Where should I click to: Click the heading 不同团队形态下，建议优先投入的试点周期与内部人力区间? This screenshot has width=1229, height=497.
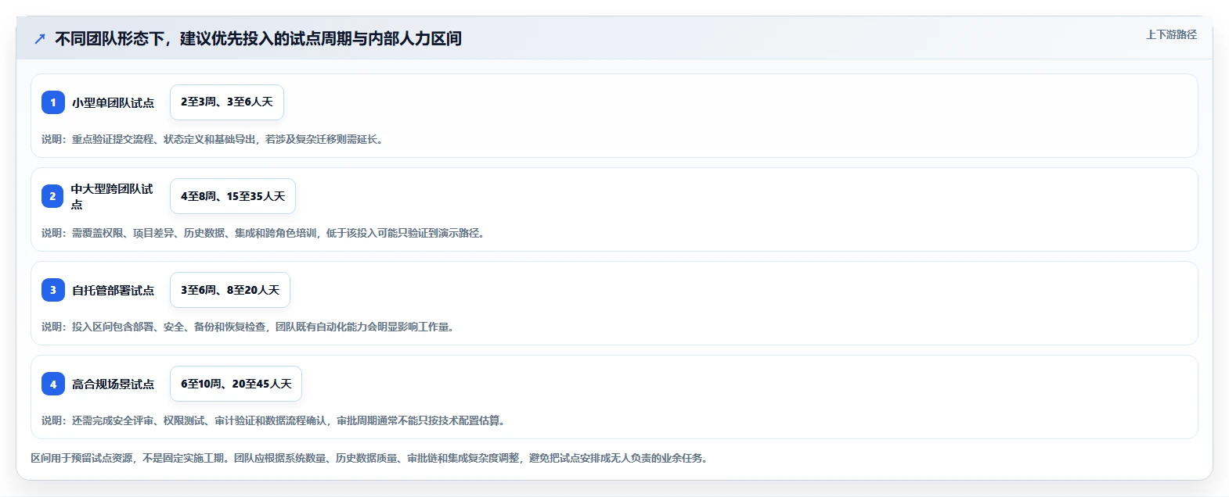[258, 38]
